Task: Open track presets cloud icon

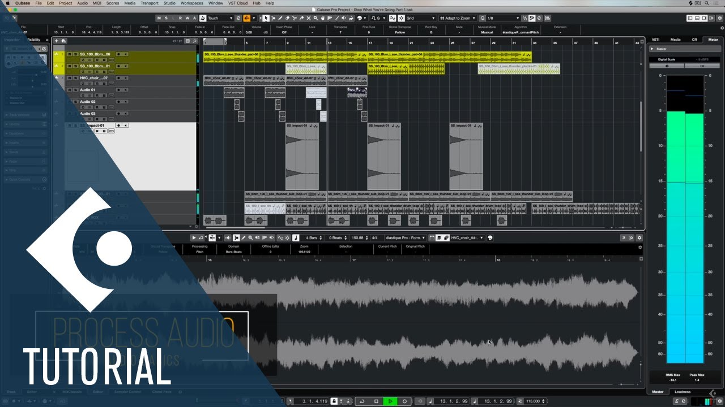Action: pos(63,41)
